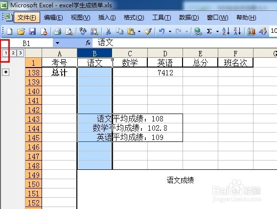277x209 pixels.
Task: Open the 编辑(E) menu
Action: pos(53,18)
